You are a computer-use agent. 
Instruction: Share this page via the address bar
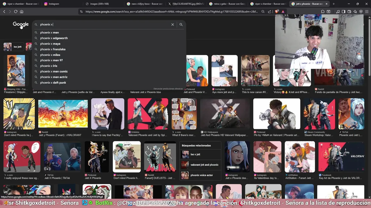[x=270, y=12]
